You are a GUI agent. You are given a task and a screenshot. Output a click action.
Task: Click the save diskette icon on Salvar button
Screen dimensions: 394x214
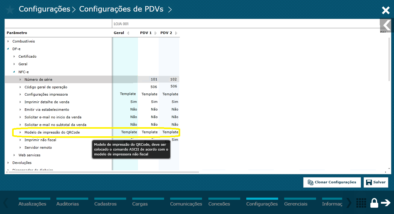(x=369, y=182)
